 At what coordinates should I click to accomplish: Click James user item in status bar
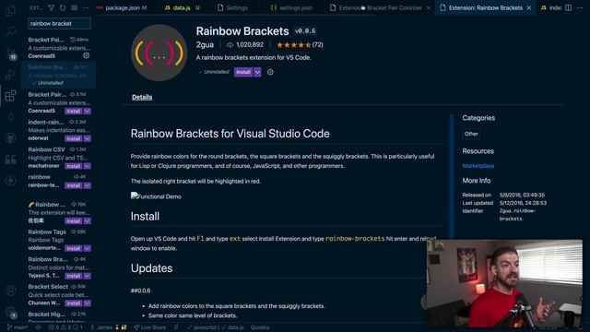[109, 327]
